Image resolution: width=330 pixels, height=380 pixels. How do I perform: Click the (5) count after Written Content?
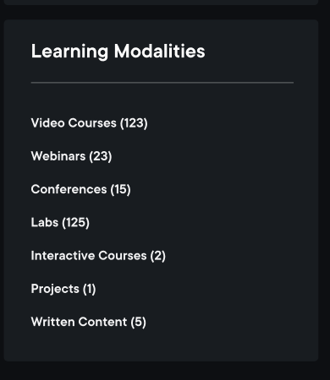[138, 322]
